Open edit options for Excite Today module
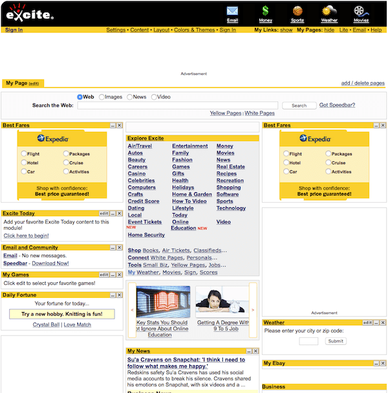 coord(103,213)
